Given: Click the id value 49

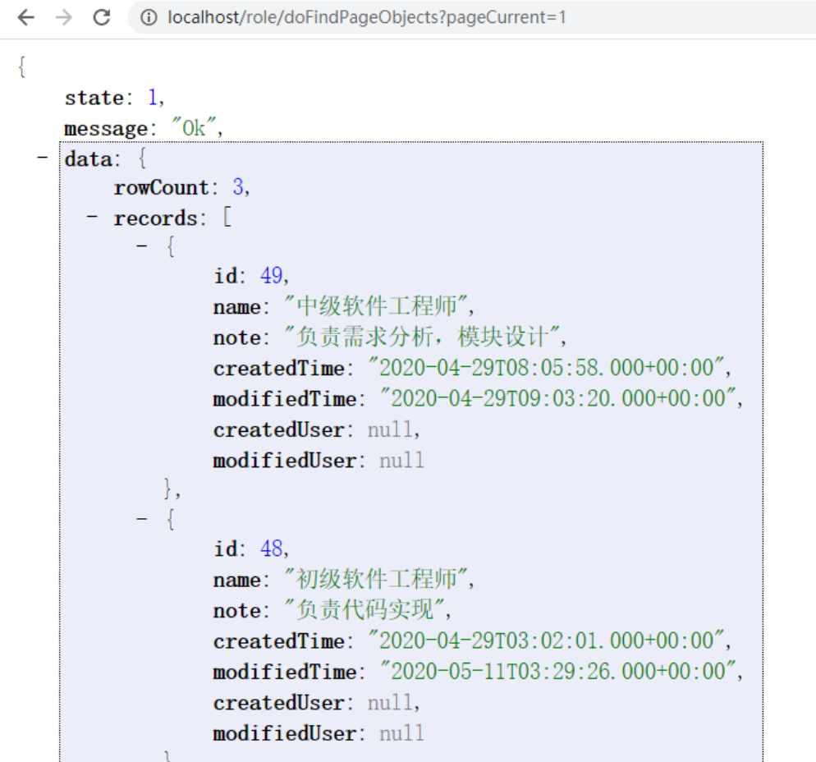Looking at the screenshot, I should 271,275.
